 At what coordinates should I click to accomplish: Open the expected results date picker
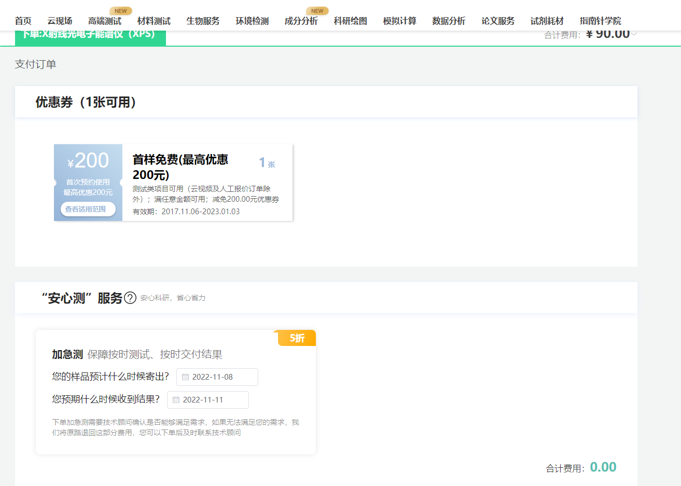207,400
